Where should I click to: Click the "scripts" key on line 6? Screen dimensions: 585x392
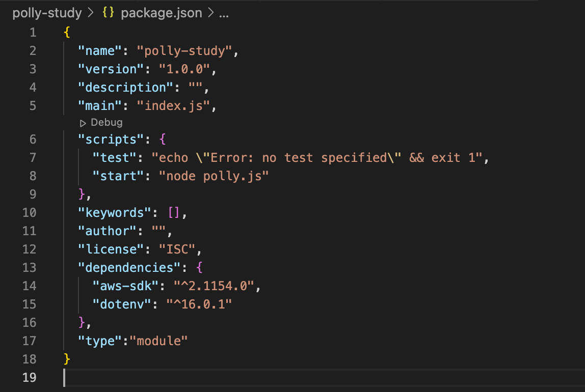[111, 139]
